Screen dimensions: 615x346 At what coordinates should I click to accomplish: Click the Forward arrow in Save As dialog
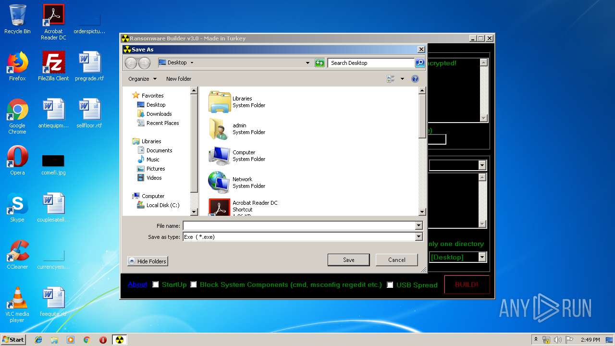pos(144,63)
